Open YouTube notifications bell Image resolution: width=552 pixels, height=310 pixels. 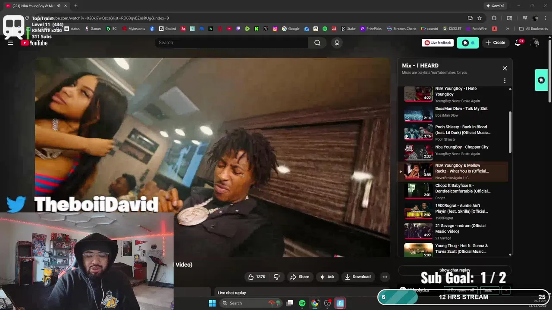[518, 43]
